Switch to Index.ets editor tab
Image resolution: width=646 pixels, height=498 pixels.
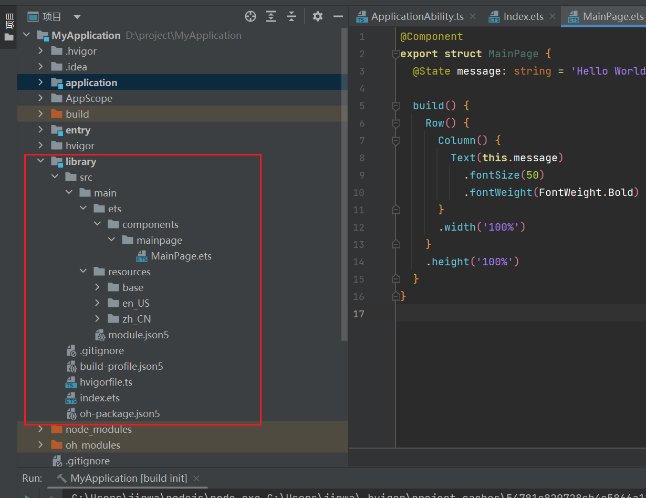(x=523, y=16)
